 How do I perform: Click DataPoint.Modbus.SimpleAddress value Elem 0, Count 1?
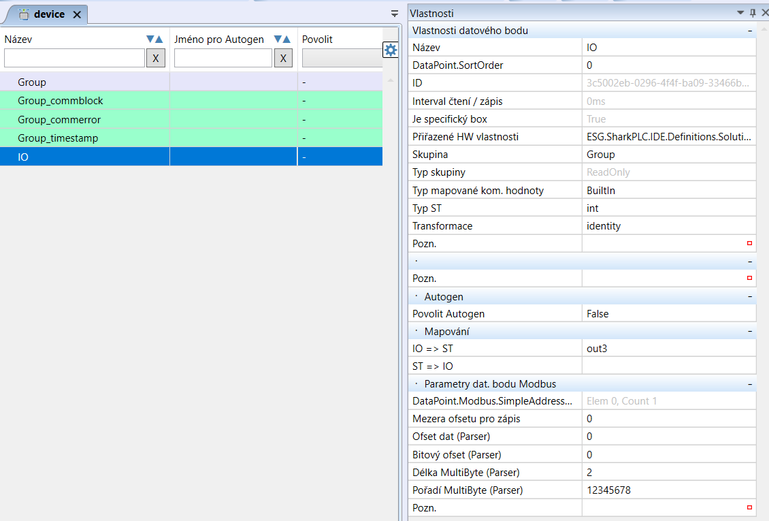[669, 401]
